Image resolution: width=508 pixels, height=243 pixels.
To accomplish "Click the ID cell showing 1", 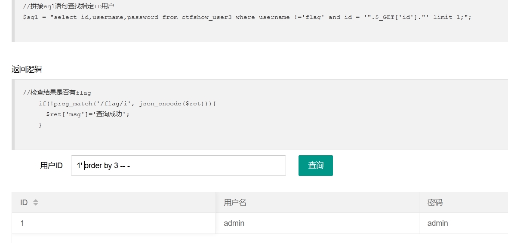I will [x=114, y=223].
